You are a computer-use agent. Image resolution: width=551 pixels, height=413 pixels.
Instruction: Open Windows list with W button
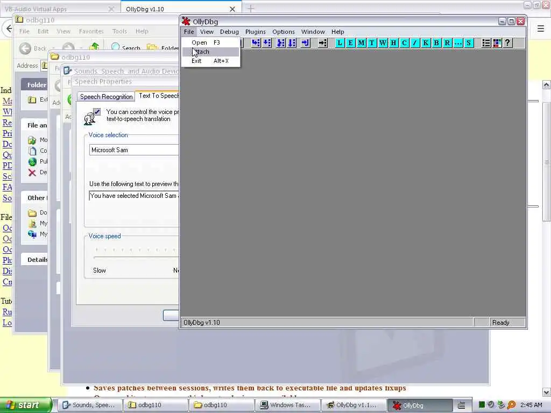pos(383,43)
